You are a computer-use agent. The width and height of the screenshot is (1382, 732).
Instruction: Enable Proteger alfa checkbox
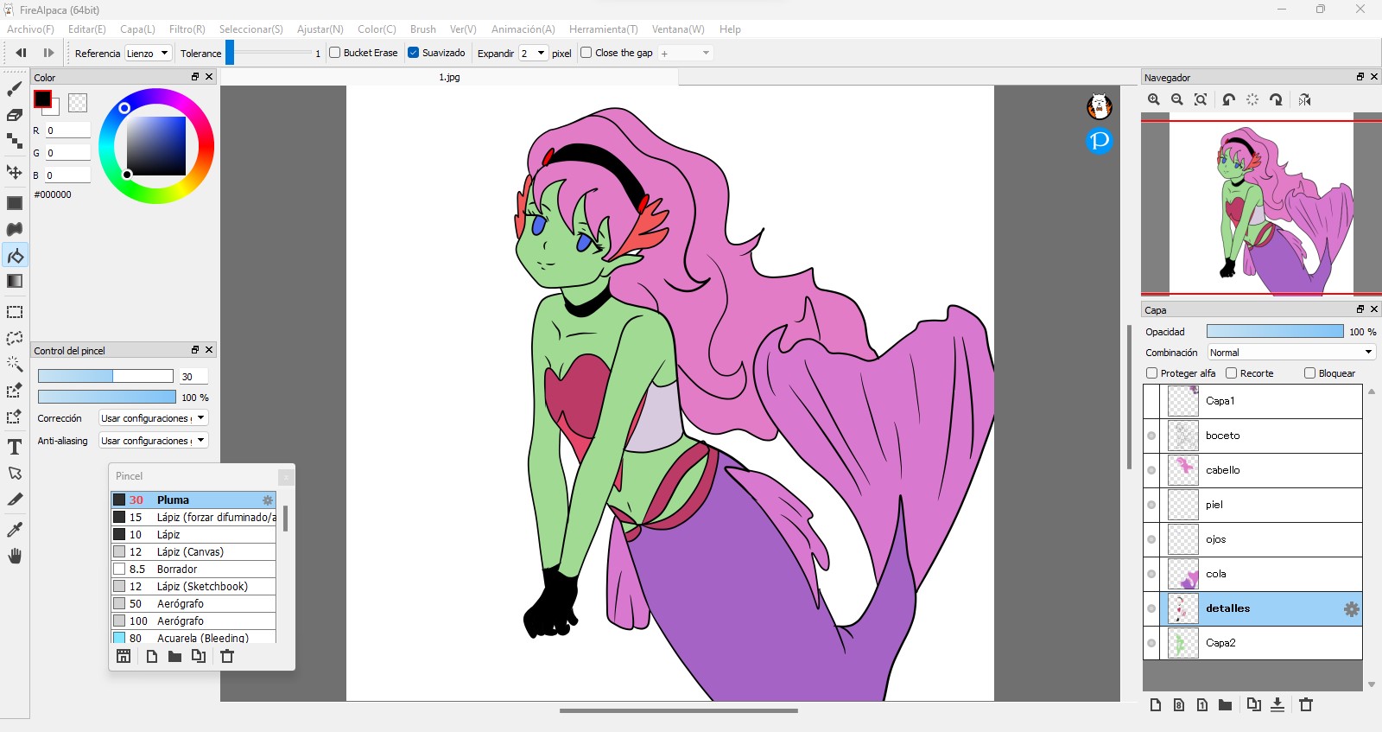point(1152,373)
